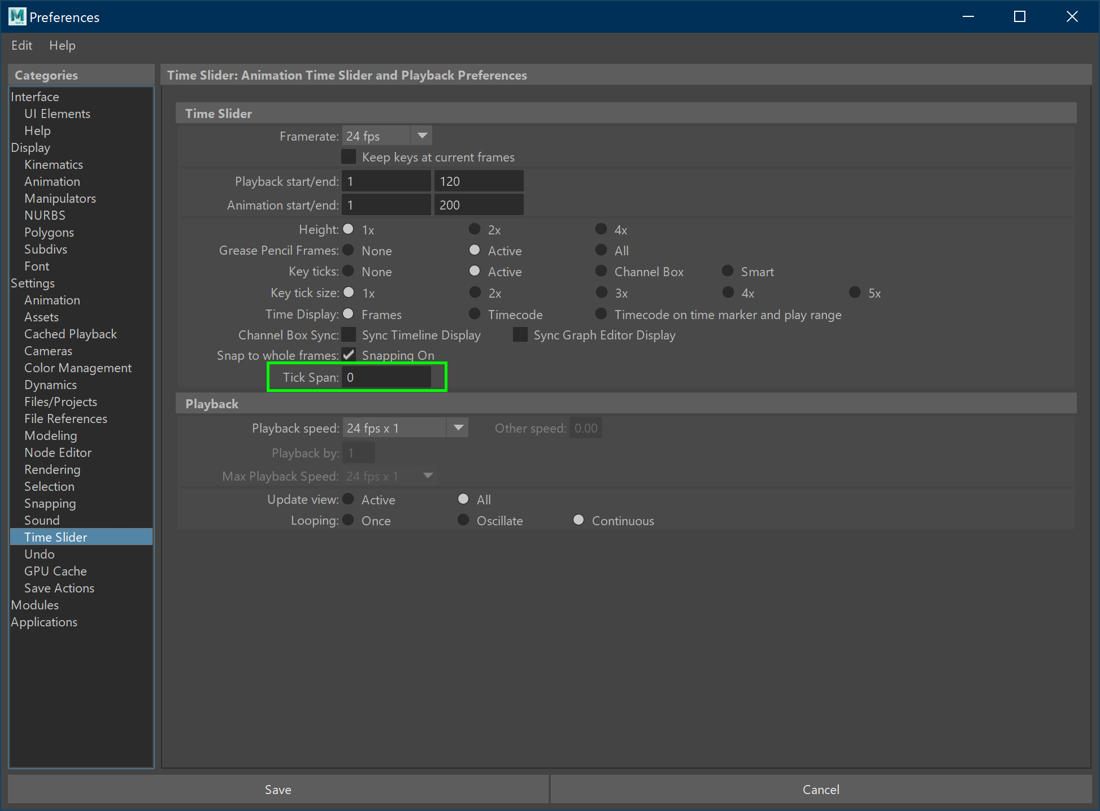Set Height to 2x
The height and width of the screenshot is (811, 1100).
tap(474, 229)
